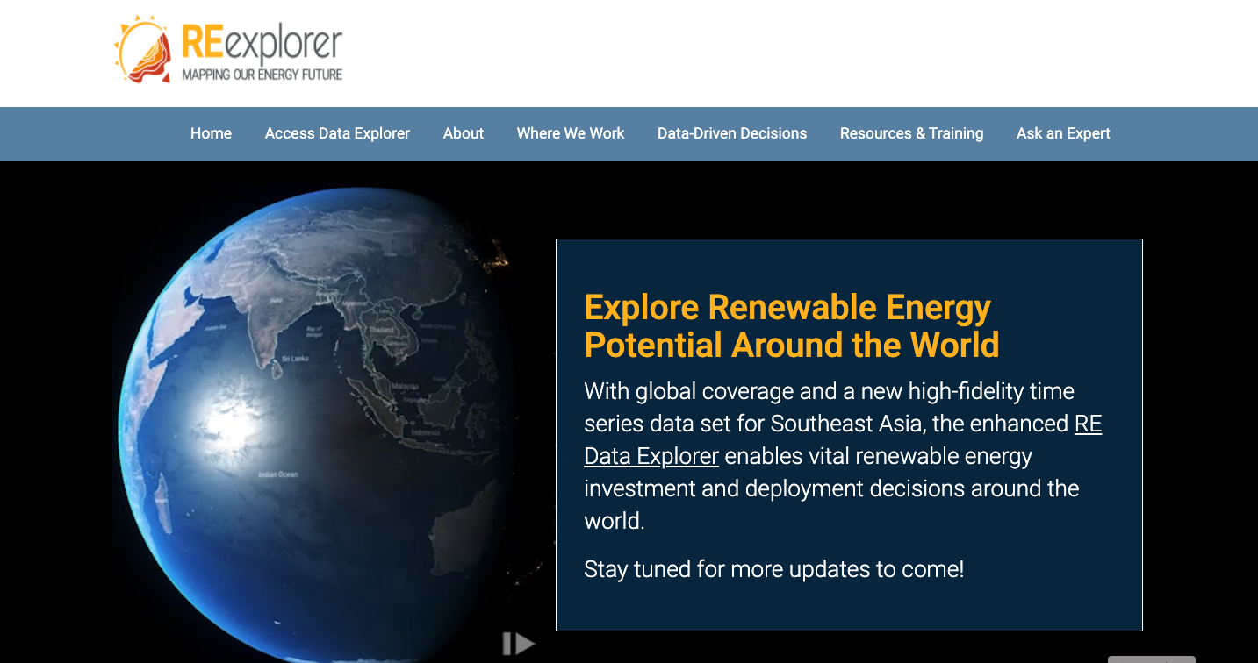This screenshot has width=1258, height=663.
Task: Click the REexplorer sun logo icon
Action: click(142, 50)
